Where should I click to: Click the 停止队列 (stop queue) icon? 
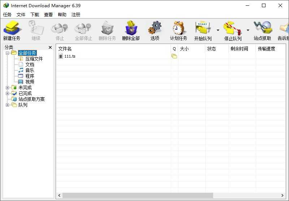(x=233, y=28)
